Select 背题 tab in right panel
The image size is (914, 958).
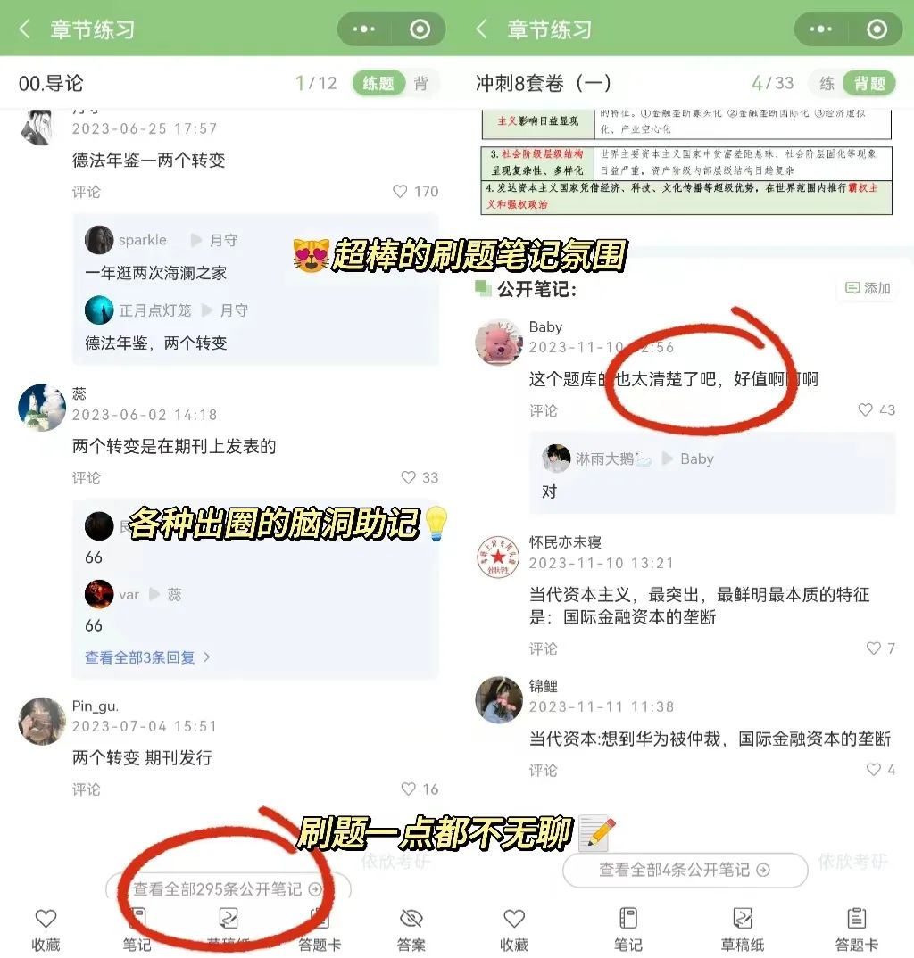point(868,83)
